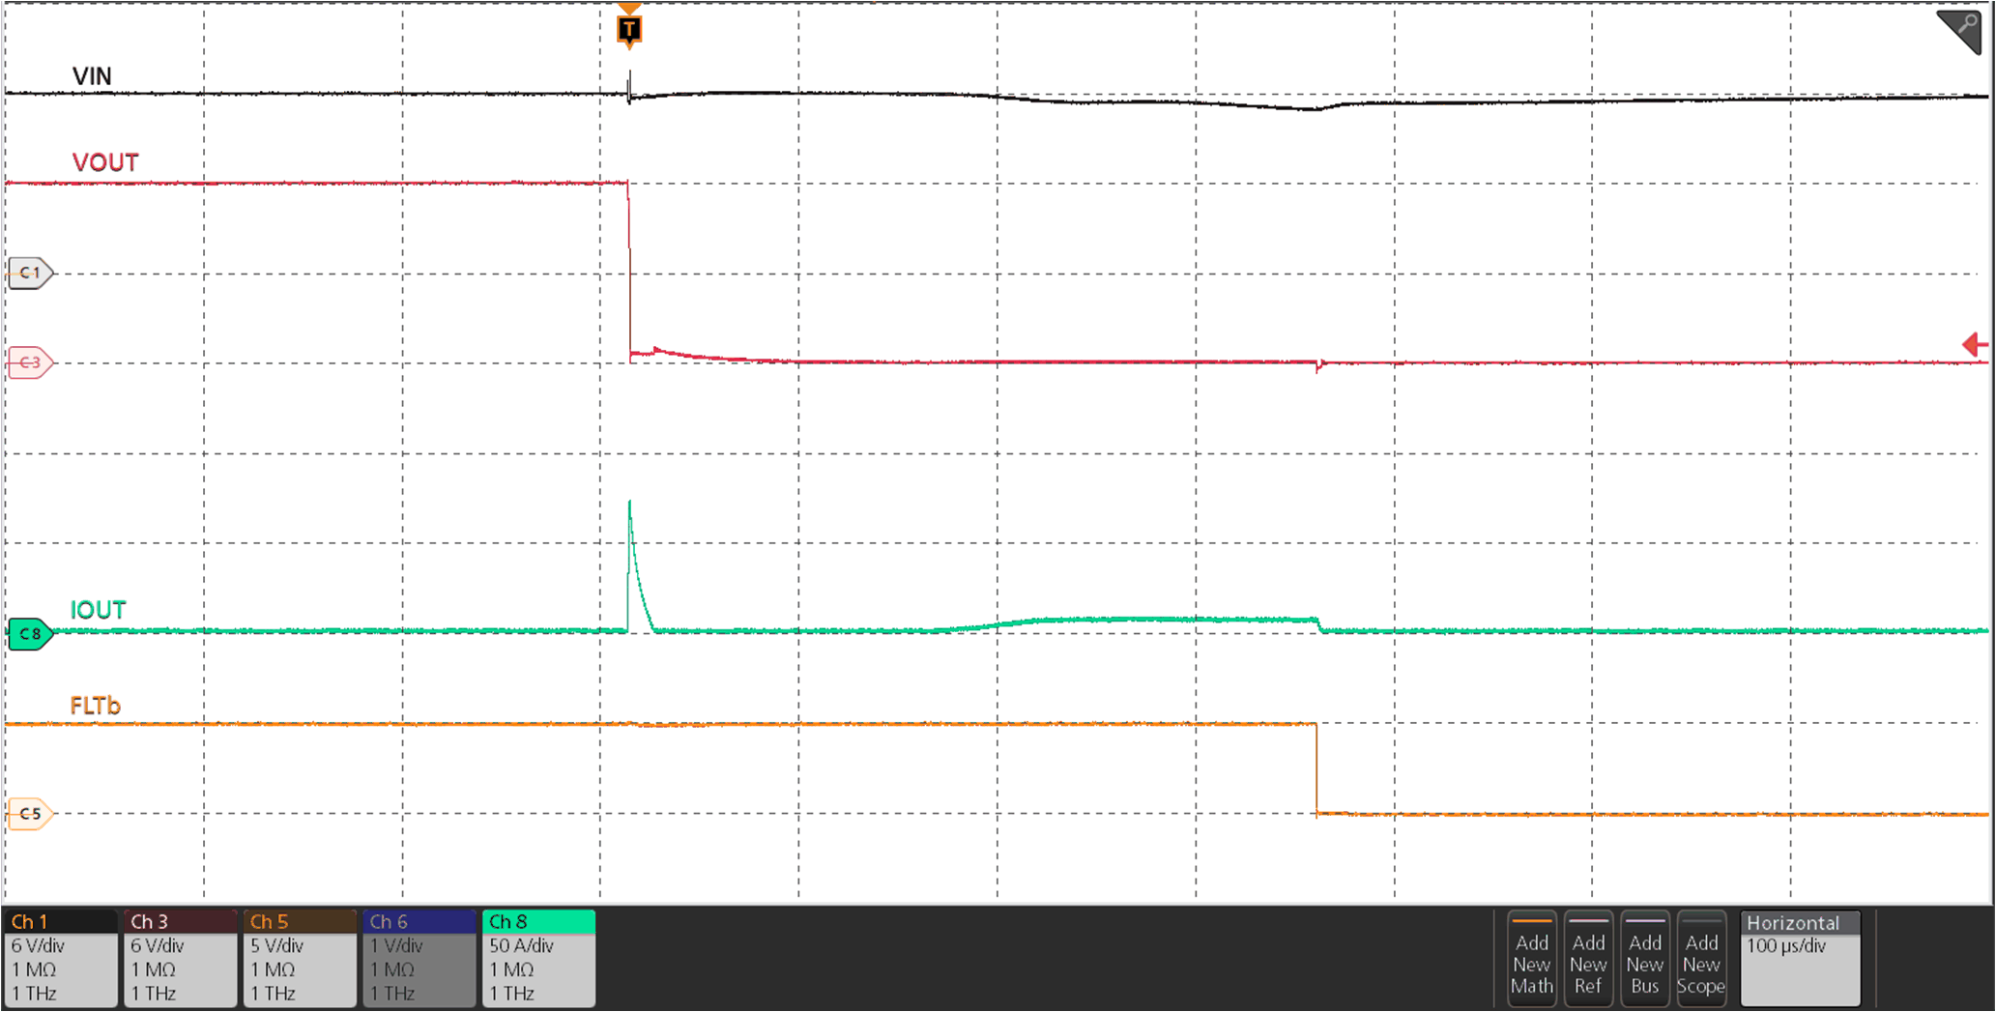Click the C5 channel reference marker
The image size is (1996, 1012).
(29, 813)
